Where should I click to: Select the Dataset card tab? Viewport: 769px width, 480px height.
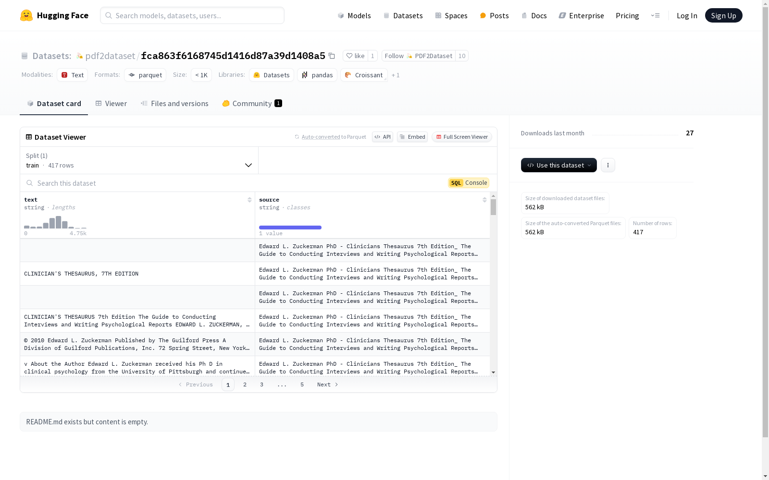(54, 104)
